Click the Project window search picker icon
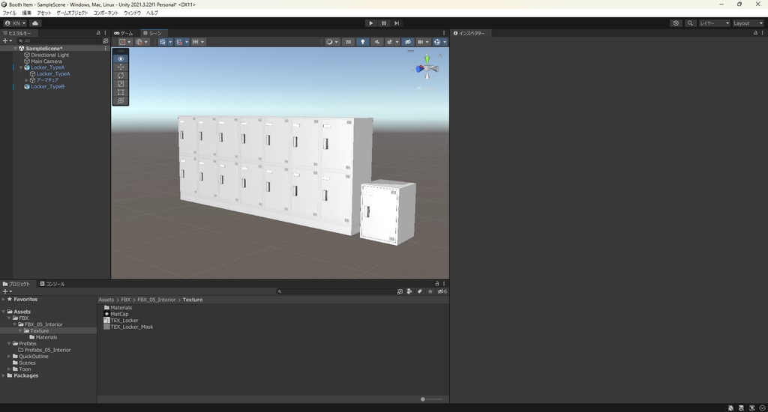Image resolution: width=768 pixels, height=412 pixels. pyautogui.click(x=400, y=291)
